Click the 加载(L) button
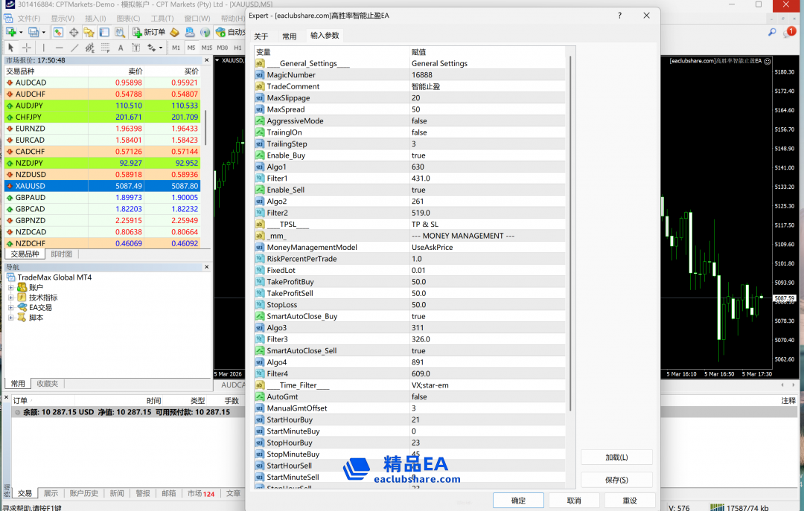The image size is (804, 511). click(x=616, y=457)
